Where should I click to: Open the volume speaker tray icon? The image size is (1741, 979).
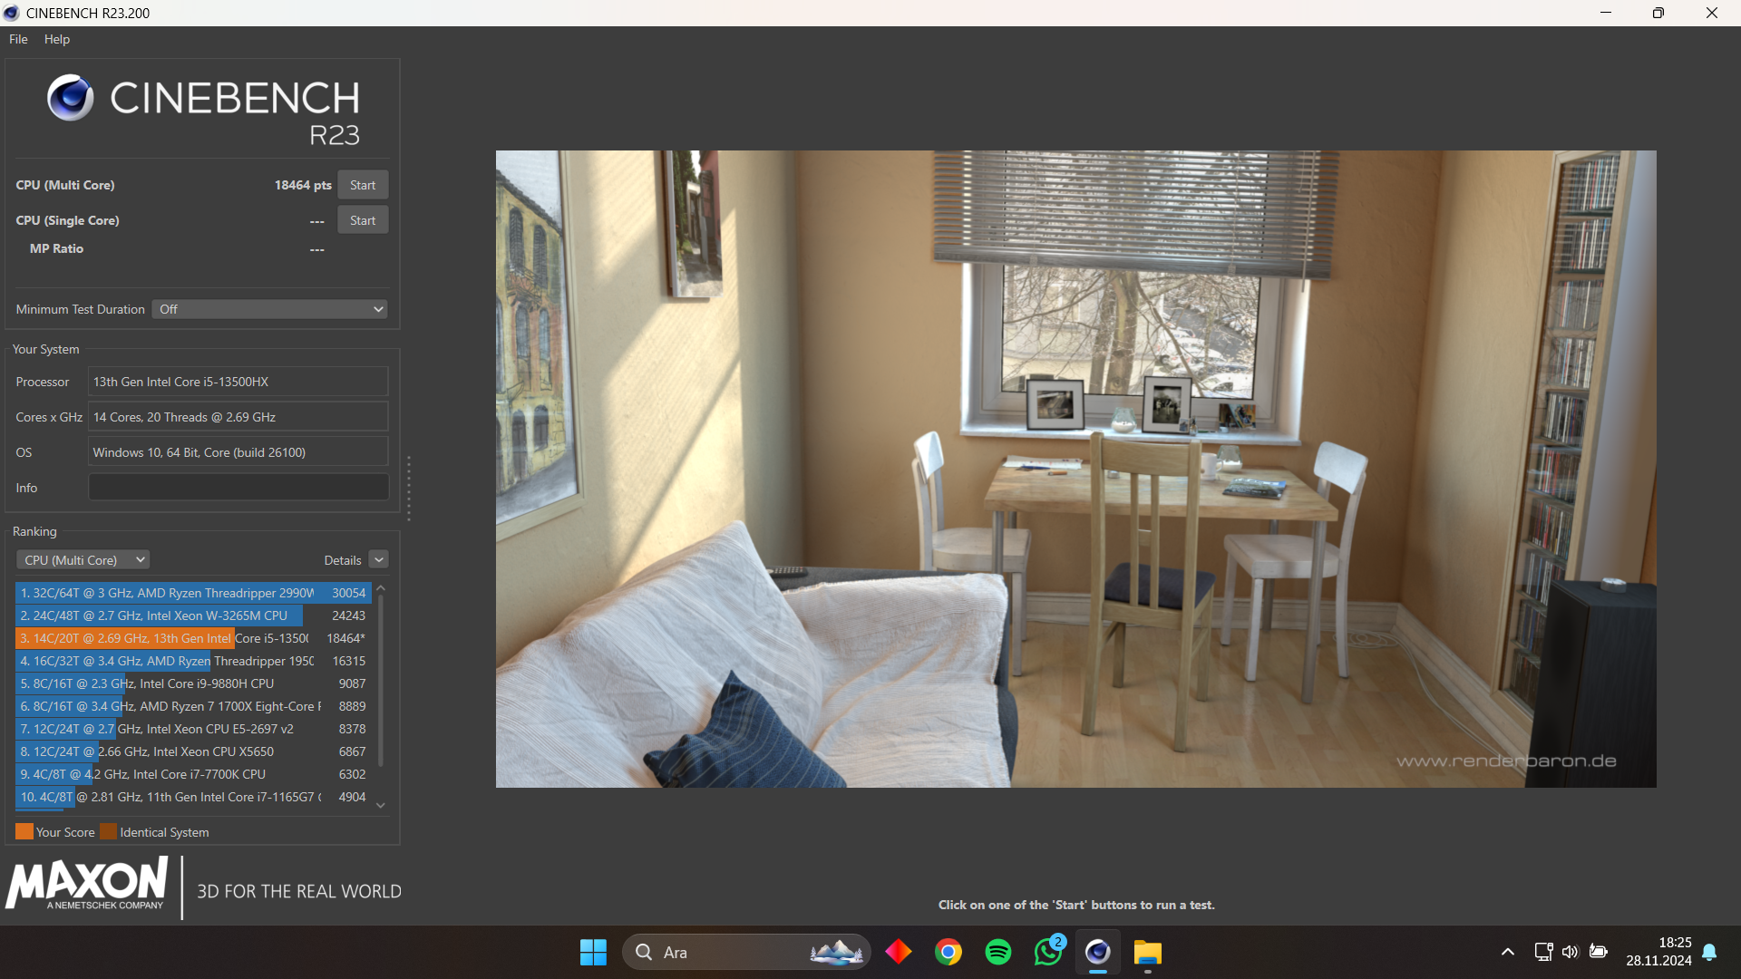(x=1570, y=952)
